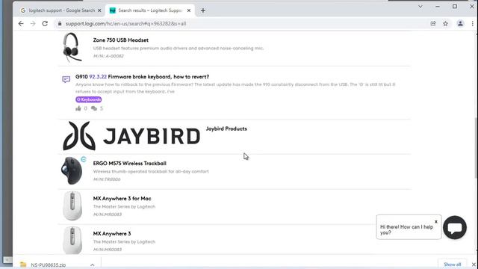Open ERGO M575 Wireless Trackball result
Screen dimensions: 478x269
(x=129, y=164)
